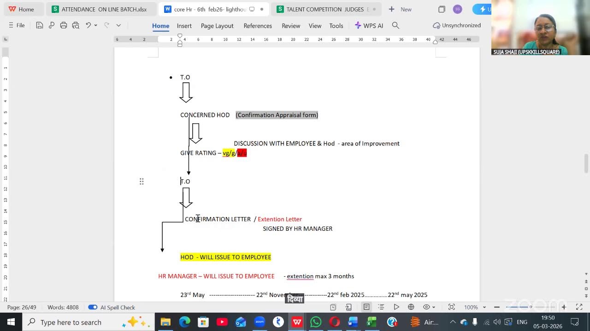Select Print Layout view in status bar
The width and height of the screenshot is (590, 331).
[x=366, y=307]
